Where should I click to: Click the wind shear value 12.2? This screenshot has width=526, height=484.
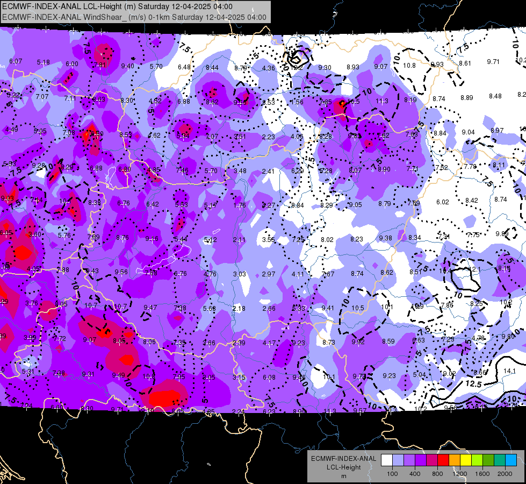[297, 68]
